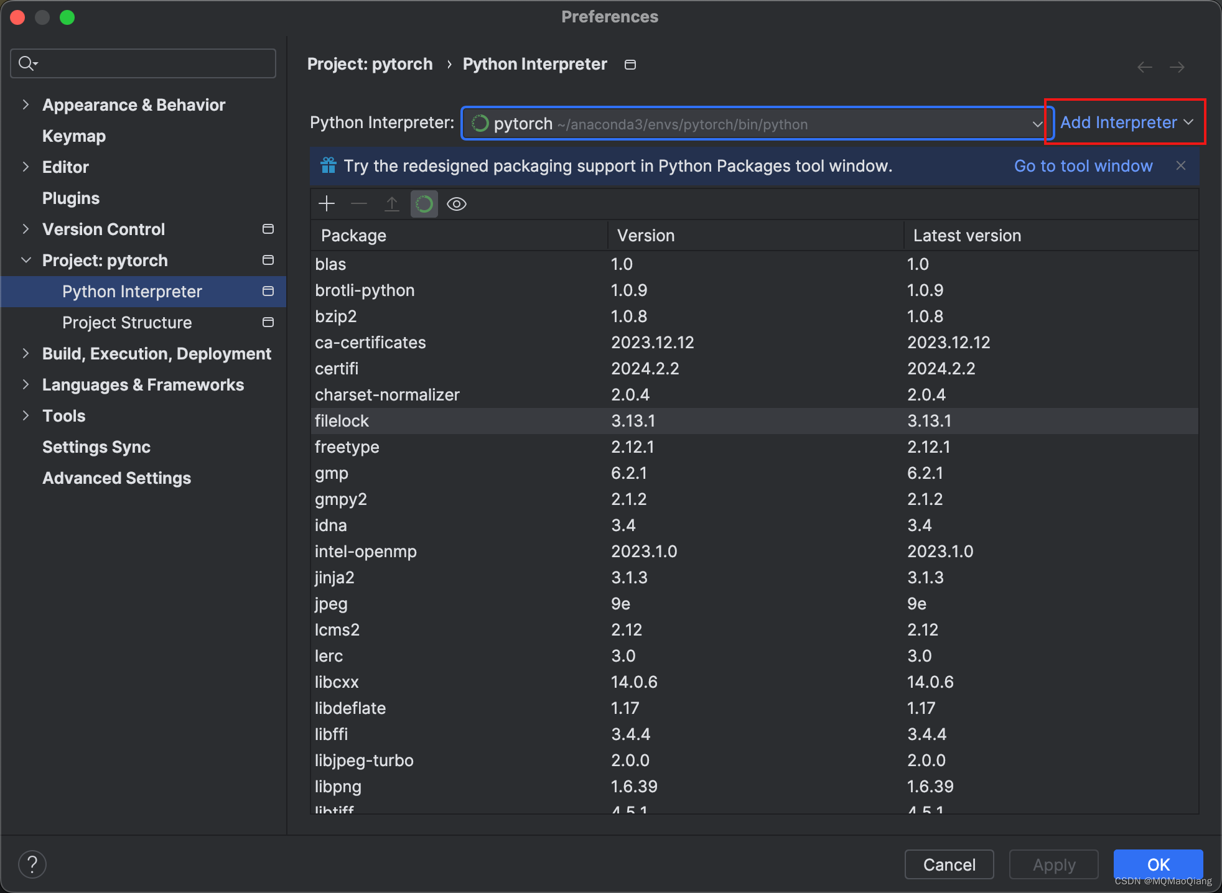Open Advanced Settings page
This screenshot has width=1222, height=893.
[116, 478]
